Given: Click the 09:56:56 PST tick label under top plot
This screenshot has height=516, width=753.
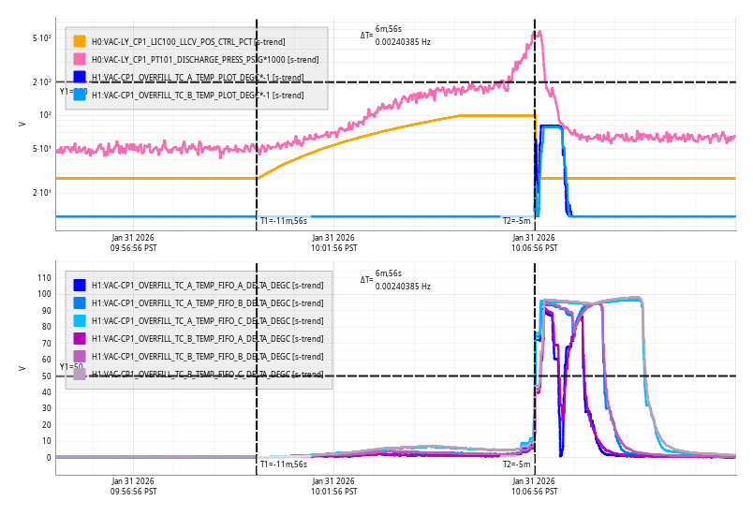Looking at the screenshot, I should pyautogui.click(x=134, y=243).
